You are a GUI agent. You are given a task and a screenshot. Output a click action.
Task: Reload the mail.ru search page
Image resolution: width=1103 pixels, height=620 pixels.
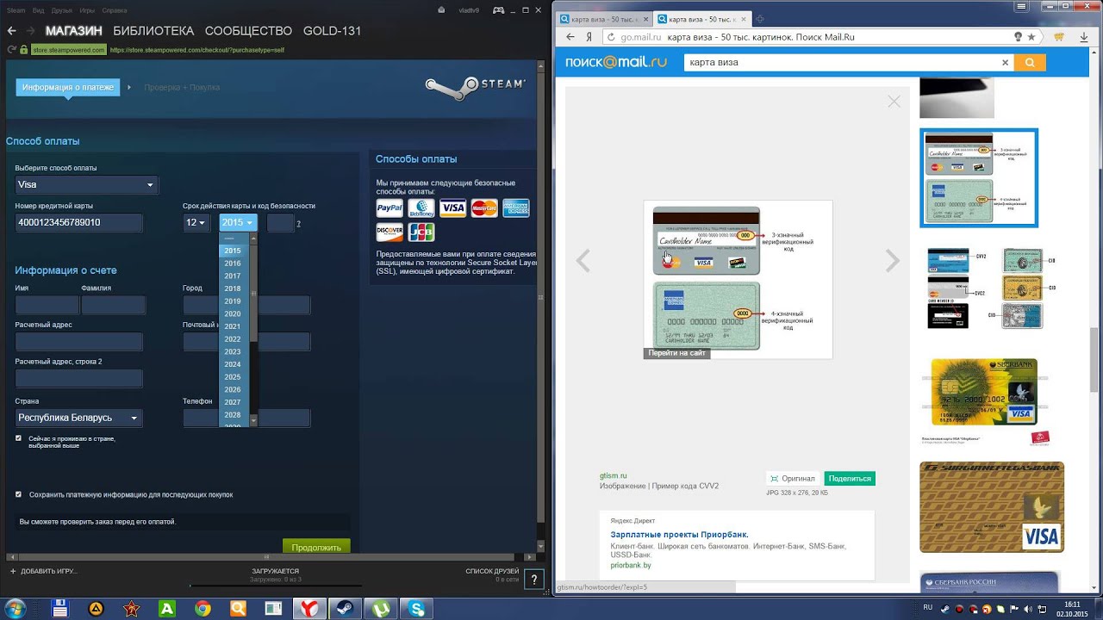point(611,37)
